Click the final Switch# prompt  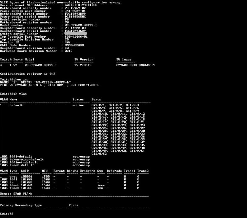click(x=7, y=214)
